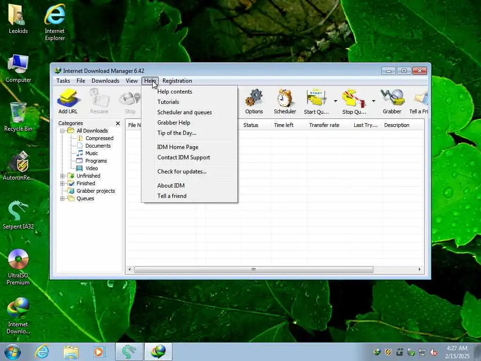Choose Tell a friend menu entry

click(x=189, y=196)
